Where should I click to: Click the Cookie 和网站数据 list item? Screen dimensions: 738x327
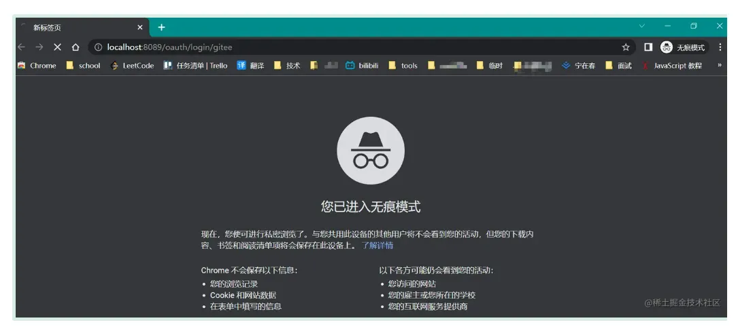click(x=243, y=295)
